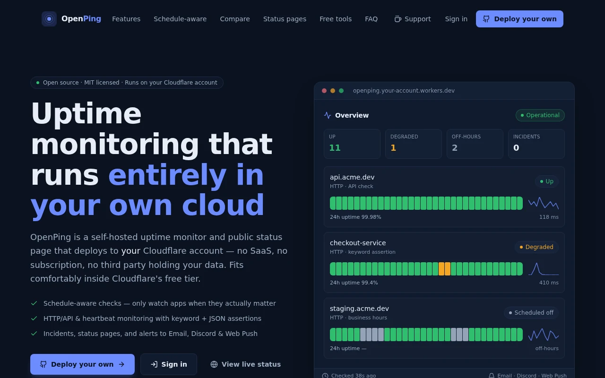605x378 pixels.
Task: Open the Compare nav link
Action: click(235, 19)
